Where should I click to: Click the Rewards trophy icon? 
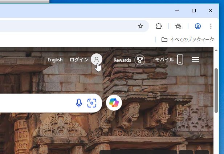tap(140, 60)
